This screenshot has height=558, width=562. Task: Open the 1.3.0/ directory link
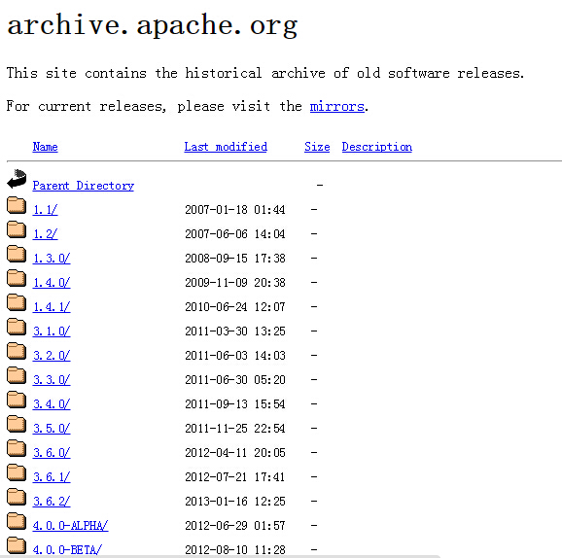[x=52, y=259]
